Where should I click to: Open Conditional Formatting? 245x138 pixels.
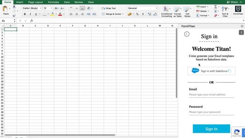coord(167,11)
